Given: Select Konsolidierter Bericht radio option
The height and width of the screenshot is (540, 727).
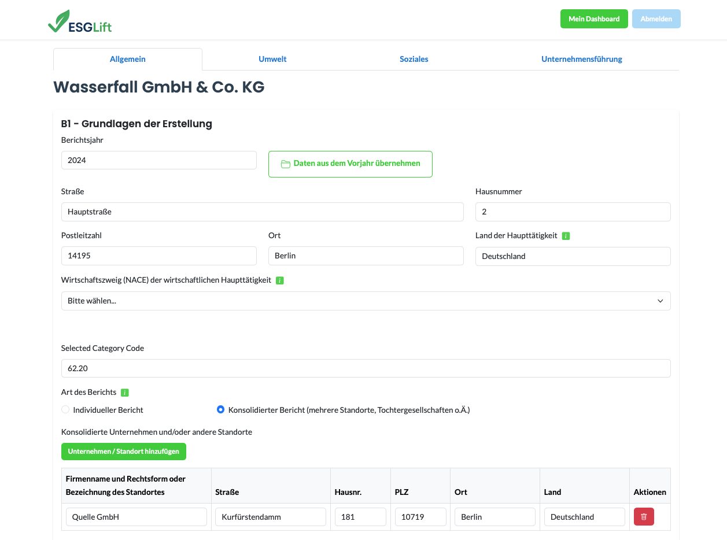Looking at the screenshot, I should (220, 410).
